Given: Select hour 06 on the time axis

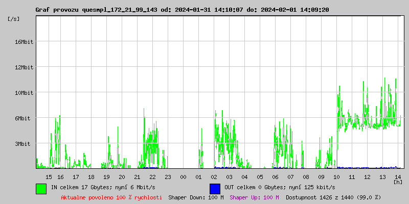Looking at the screenshot, I should pos(275,176).
